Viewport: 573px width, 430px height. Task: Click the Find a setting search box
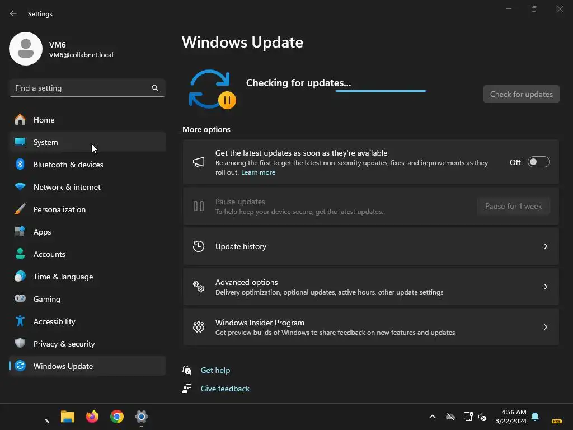(87, 88)
